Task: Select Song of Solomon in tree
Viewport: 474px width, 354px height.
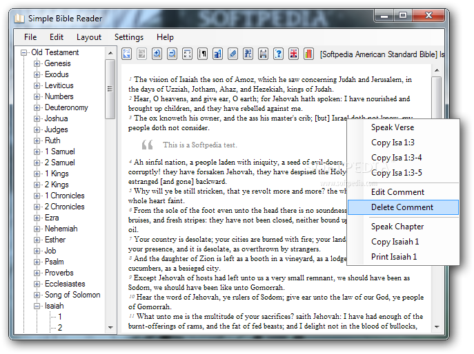Action: (x=72, y=295)
